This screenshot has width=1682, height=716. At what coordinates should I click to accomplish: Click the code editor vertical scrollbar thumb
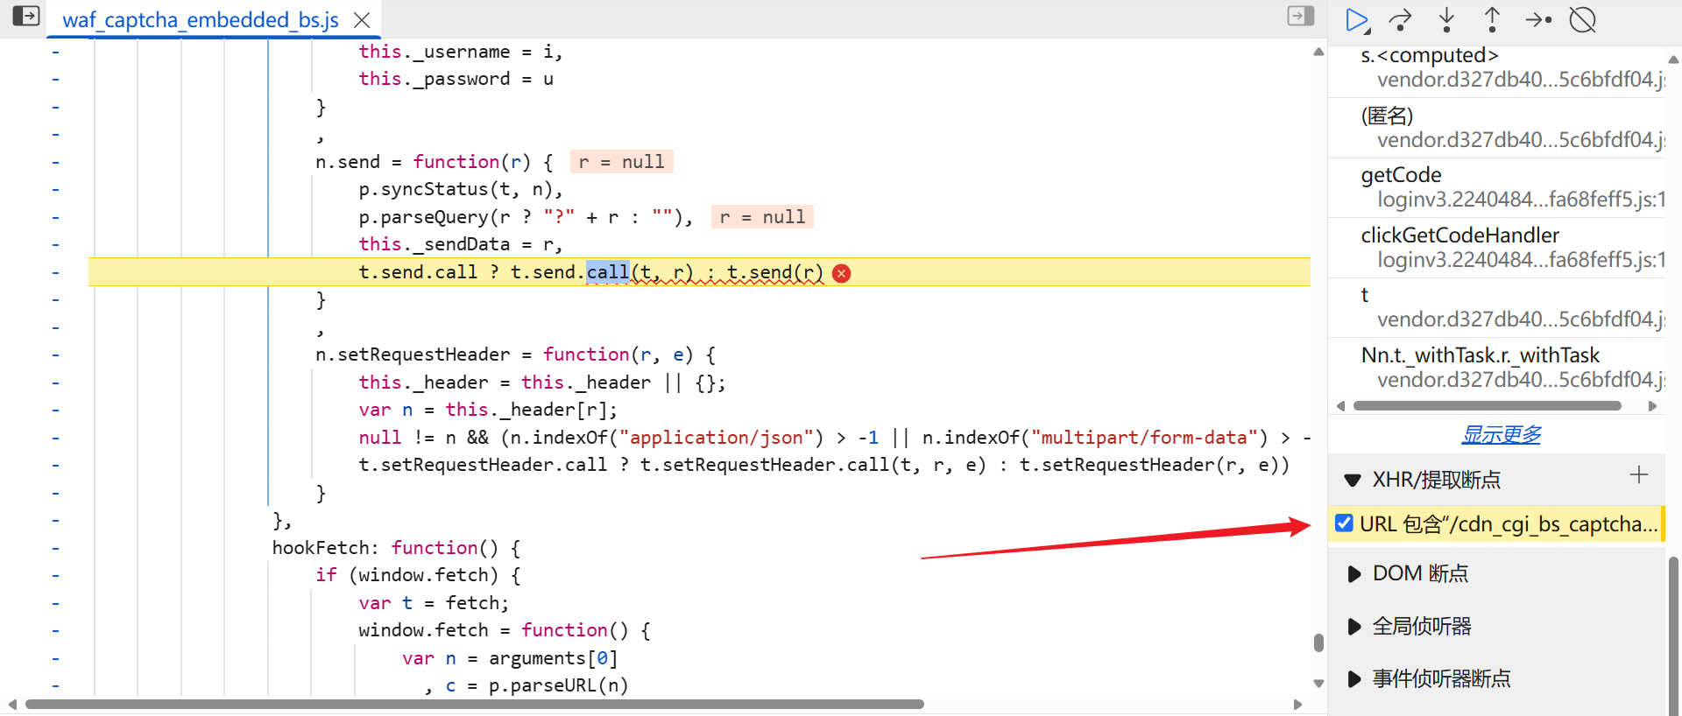(x=1318, y=642)
